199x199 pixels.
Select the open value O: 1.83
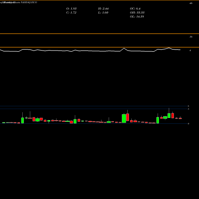coord(71,9)
